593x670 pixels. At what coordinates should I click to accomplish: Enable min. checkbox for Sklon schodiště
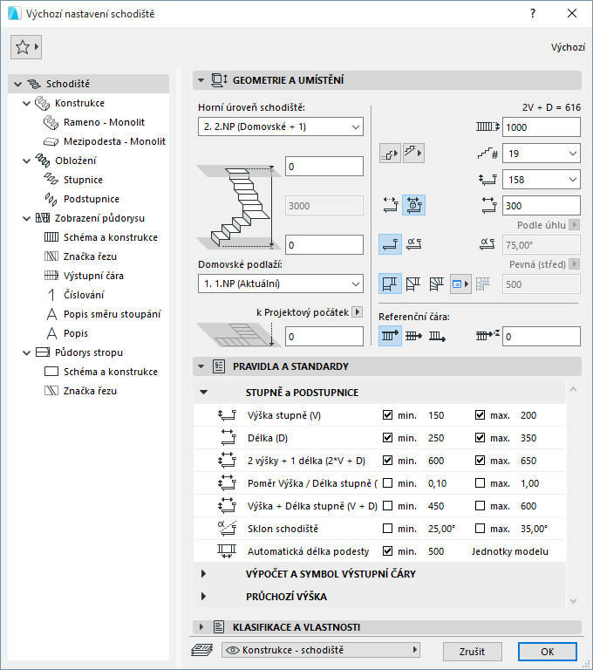tap(387, 528)
